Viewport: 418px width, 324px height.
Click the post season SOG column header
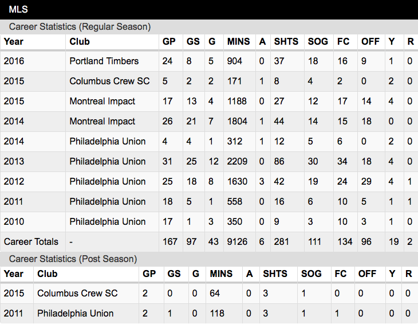pyautogui.click(x=311, y=274)
